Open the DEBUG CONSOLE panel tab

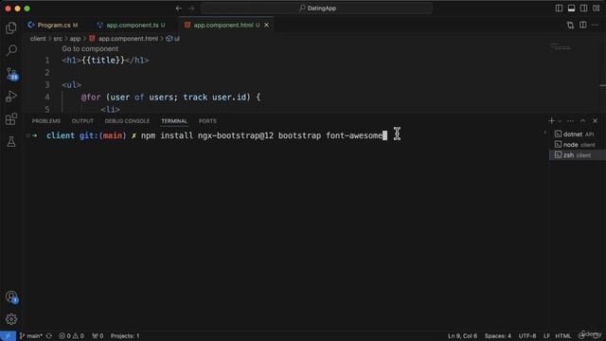click(127, 121)
